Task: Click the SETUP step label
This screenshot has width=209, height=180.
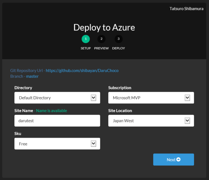Action: 86,48
